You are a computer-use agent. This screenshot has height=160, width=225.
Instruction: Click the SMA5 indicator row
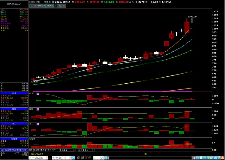[x=14, y=10]
